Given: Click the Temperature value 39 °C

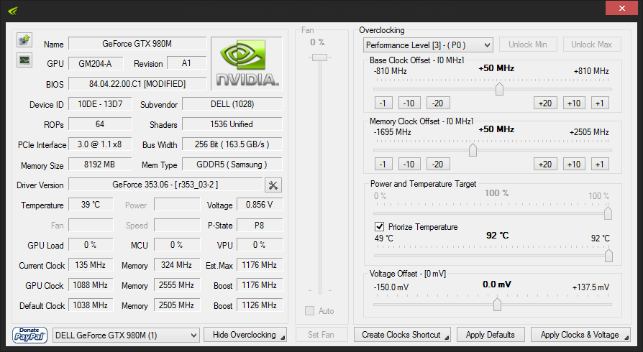Looking at the screenshot, I should click(x=91, y=205).
